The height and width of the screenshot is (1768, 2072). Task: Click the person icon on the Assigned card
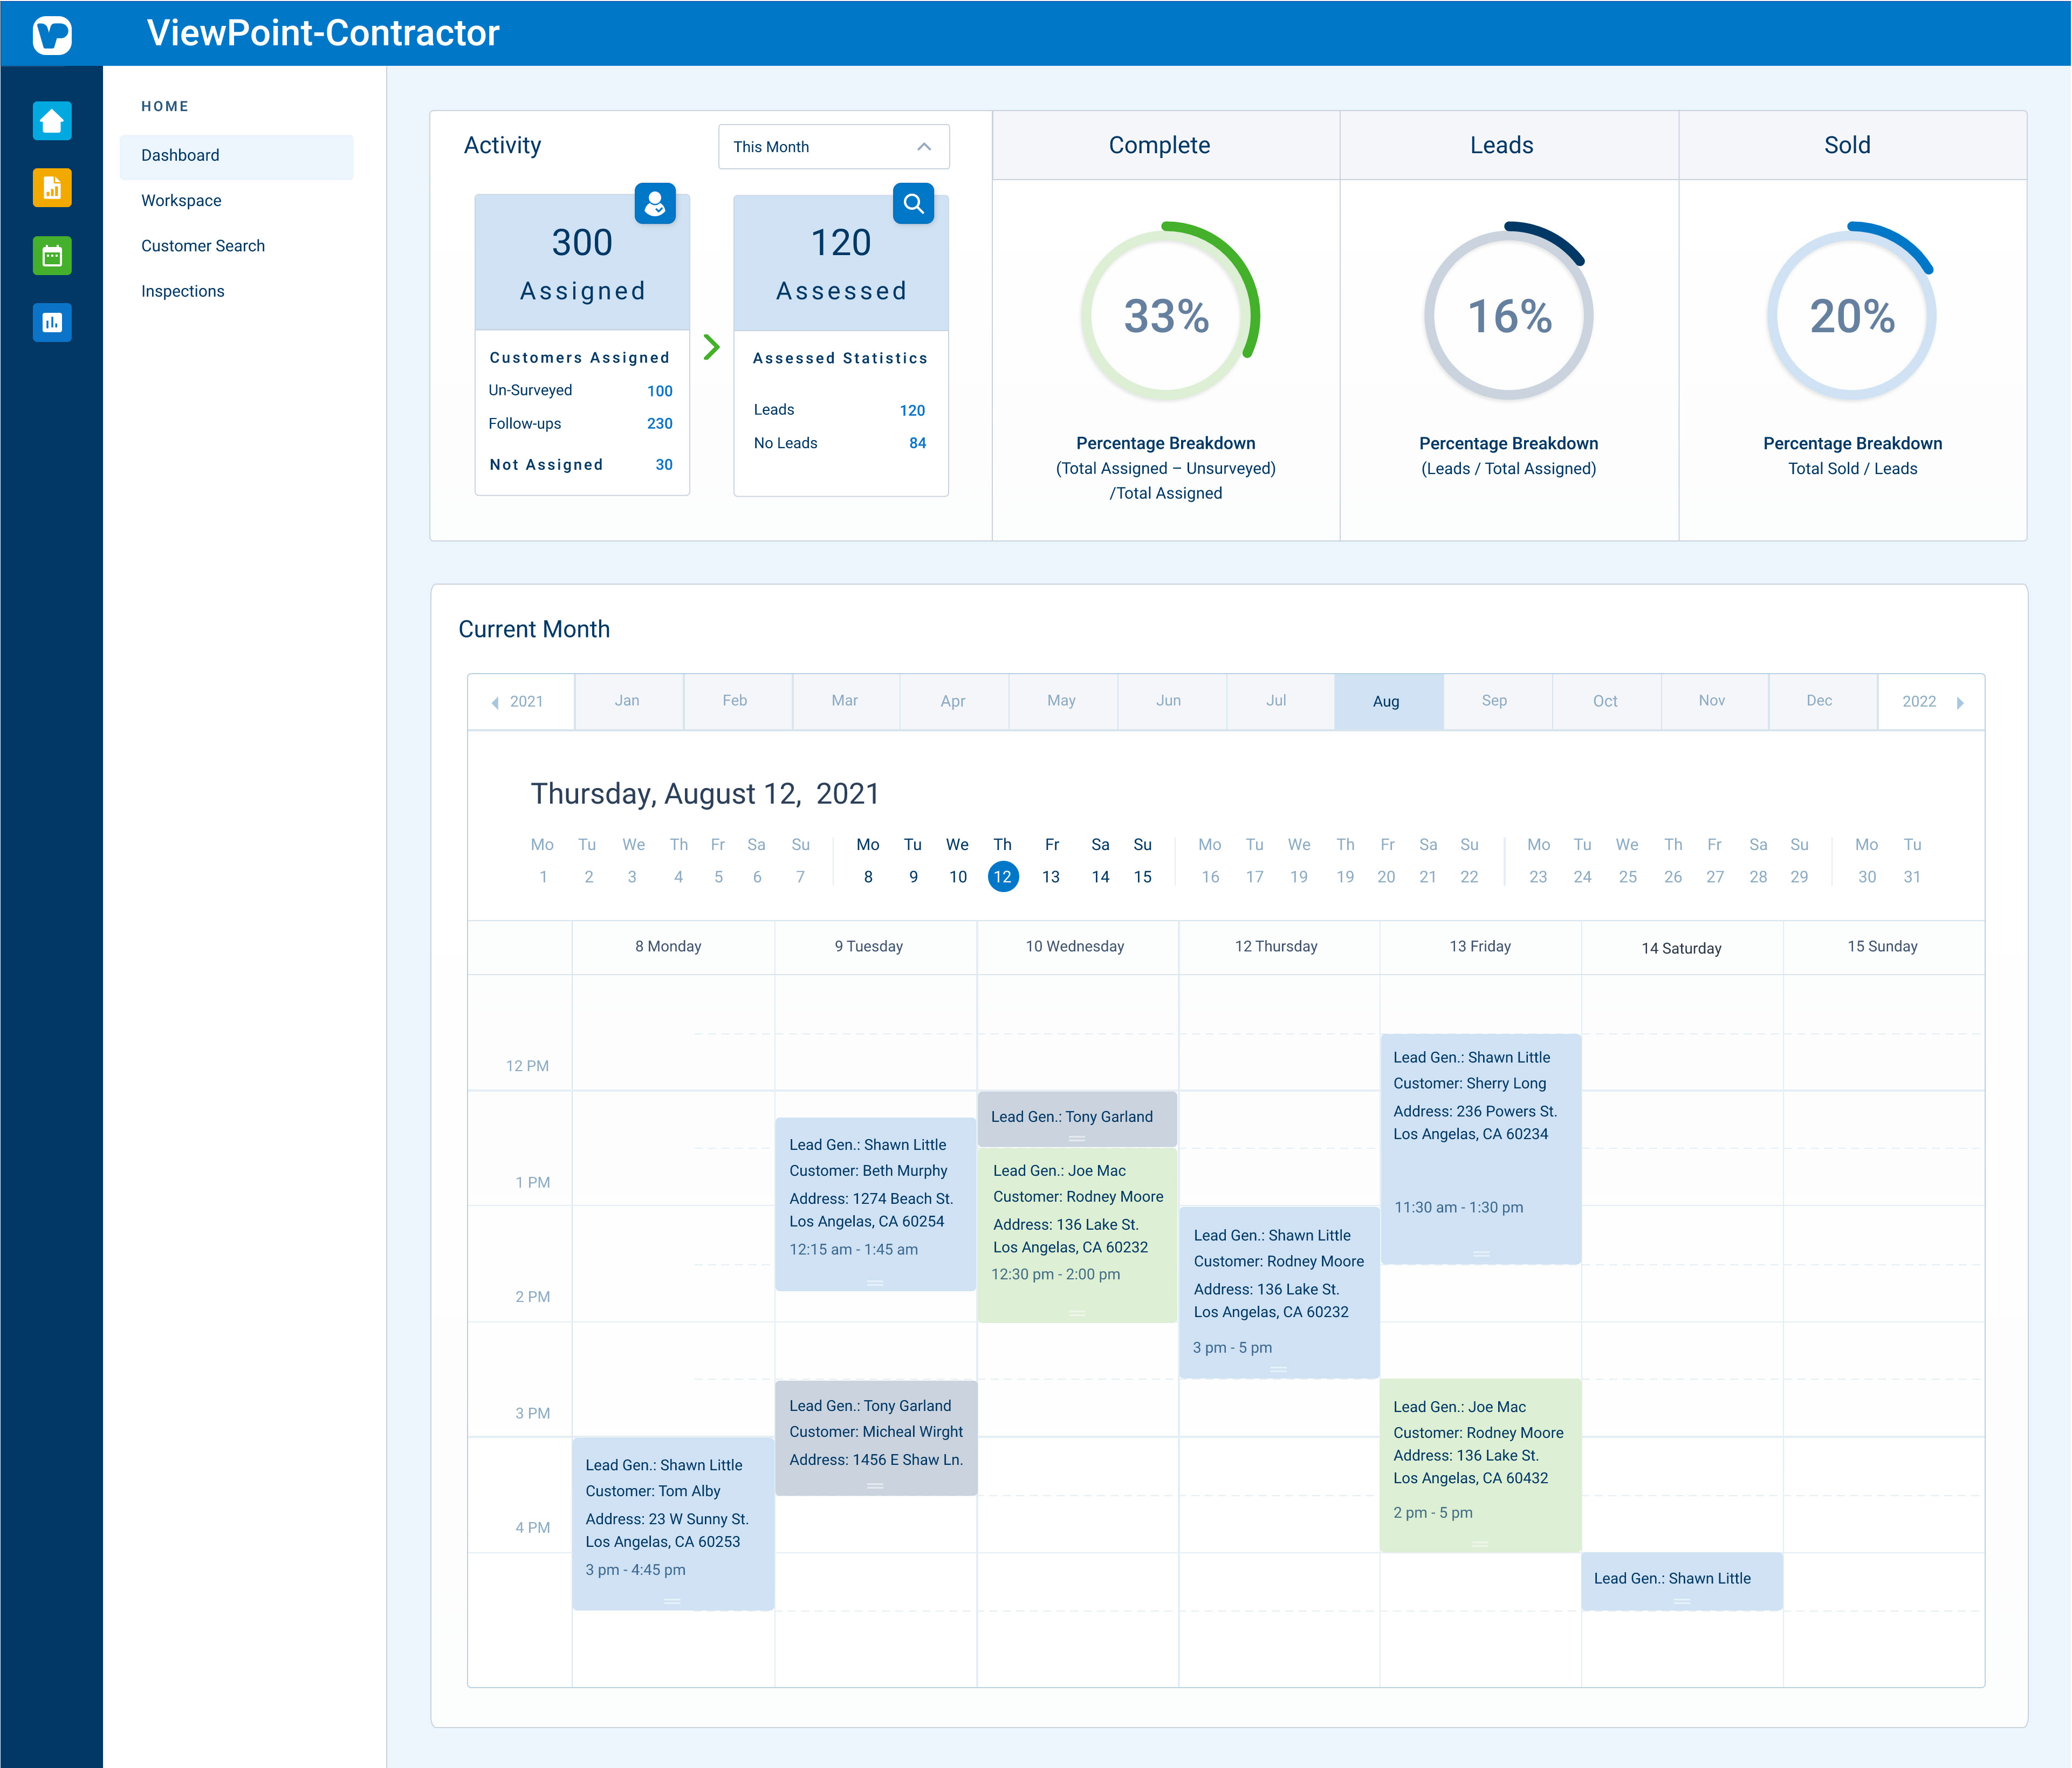tap(655, 204)
